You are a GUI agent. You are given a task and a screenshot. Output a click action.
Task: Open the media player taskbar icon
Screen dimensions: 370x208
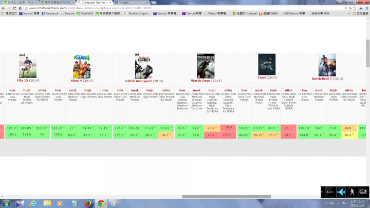tap(60, 203)
